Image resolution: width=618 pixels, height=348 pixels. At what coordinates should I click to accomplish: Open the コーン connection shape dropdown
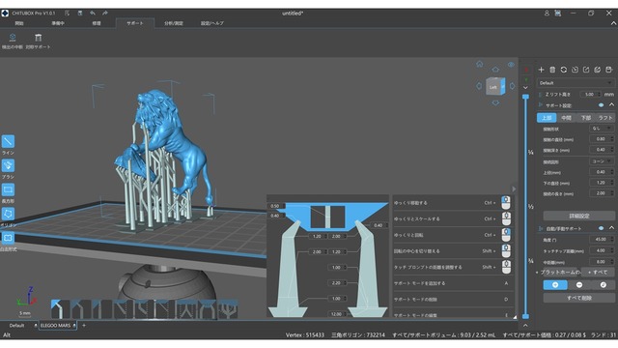tap(602, 161)
